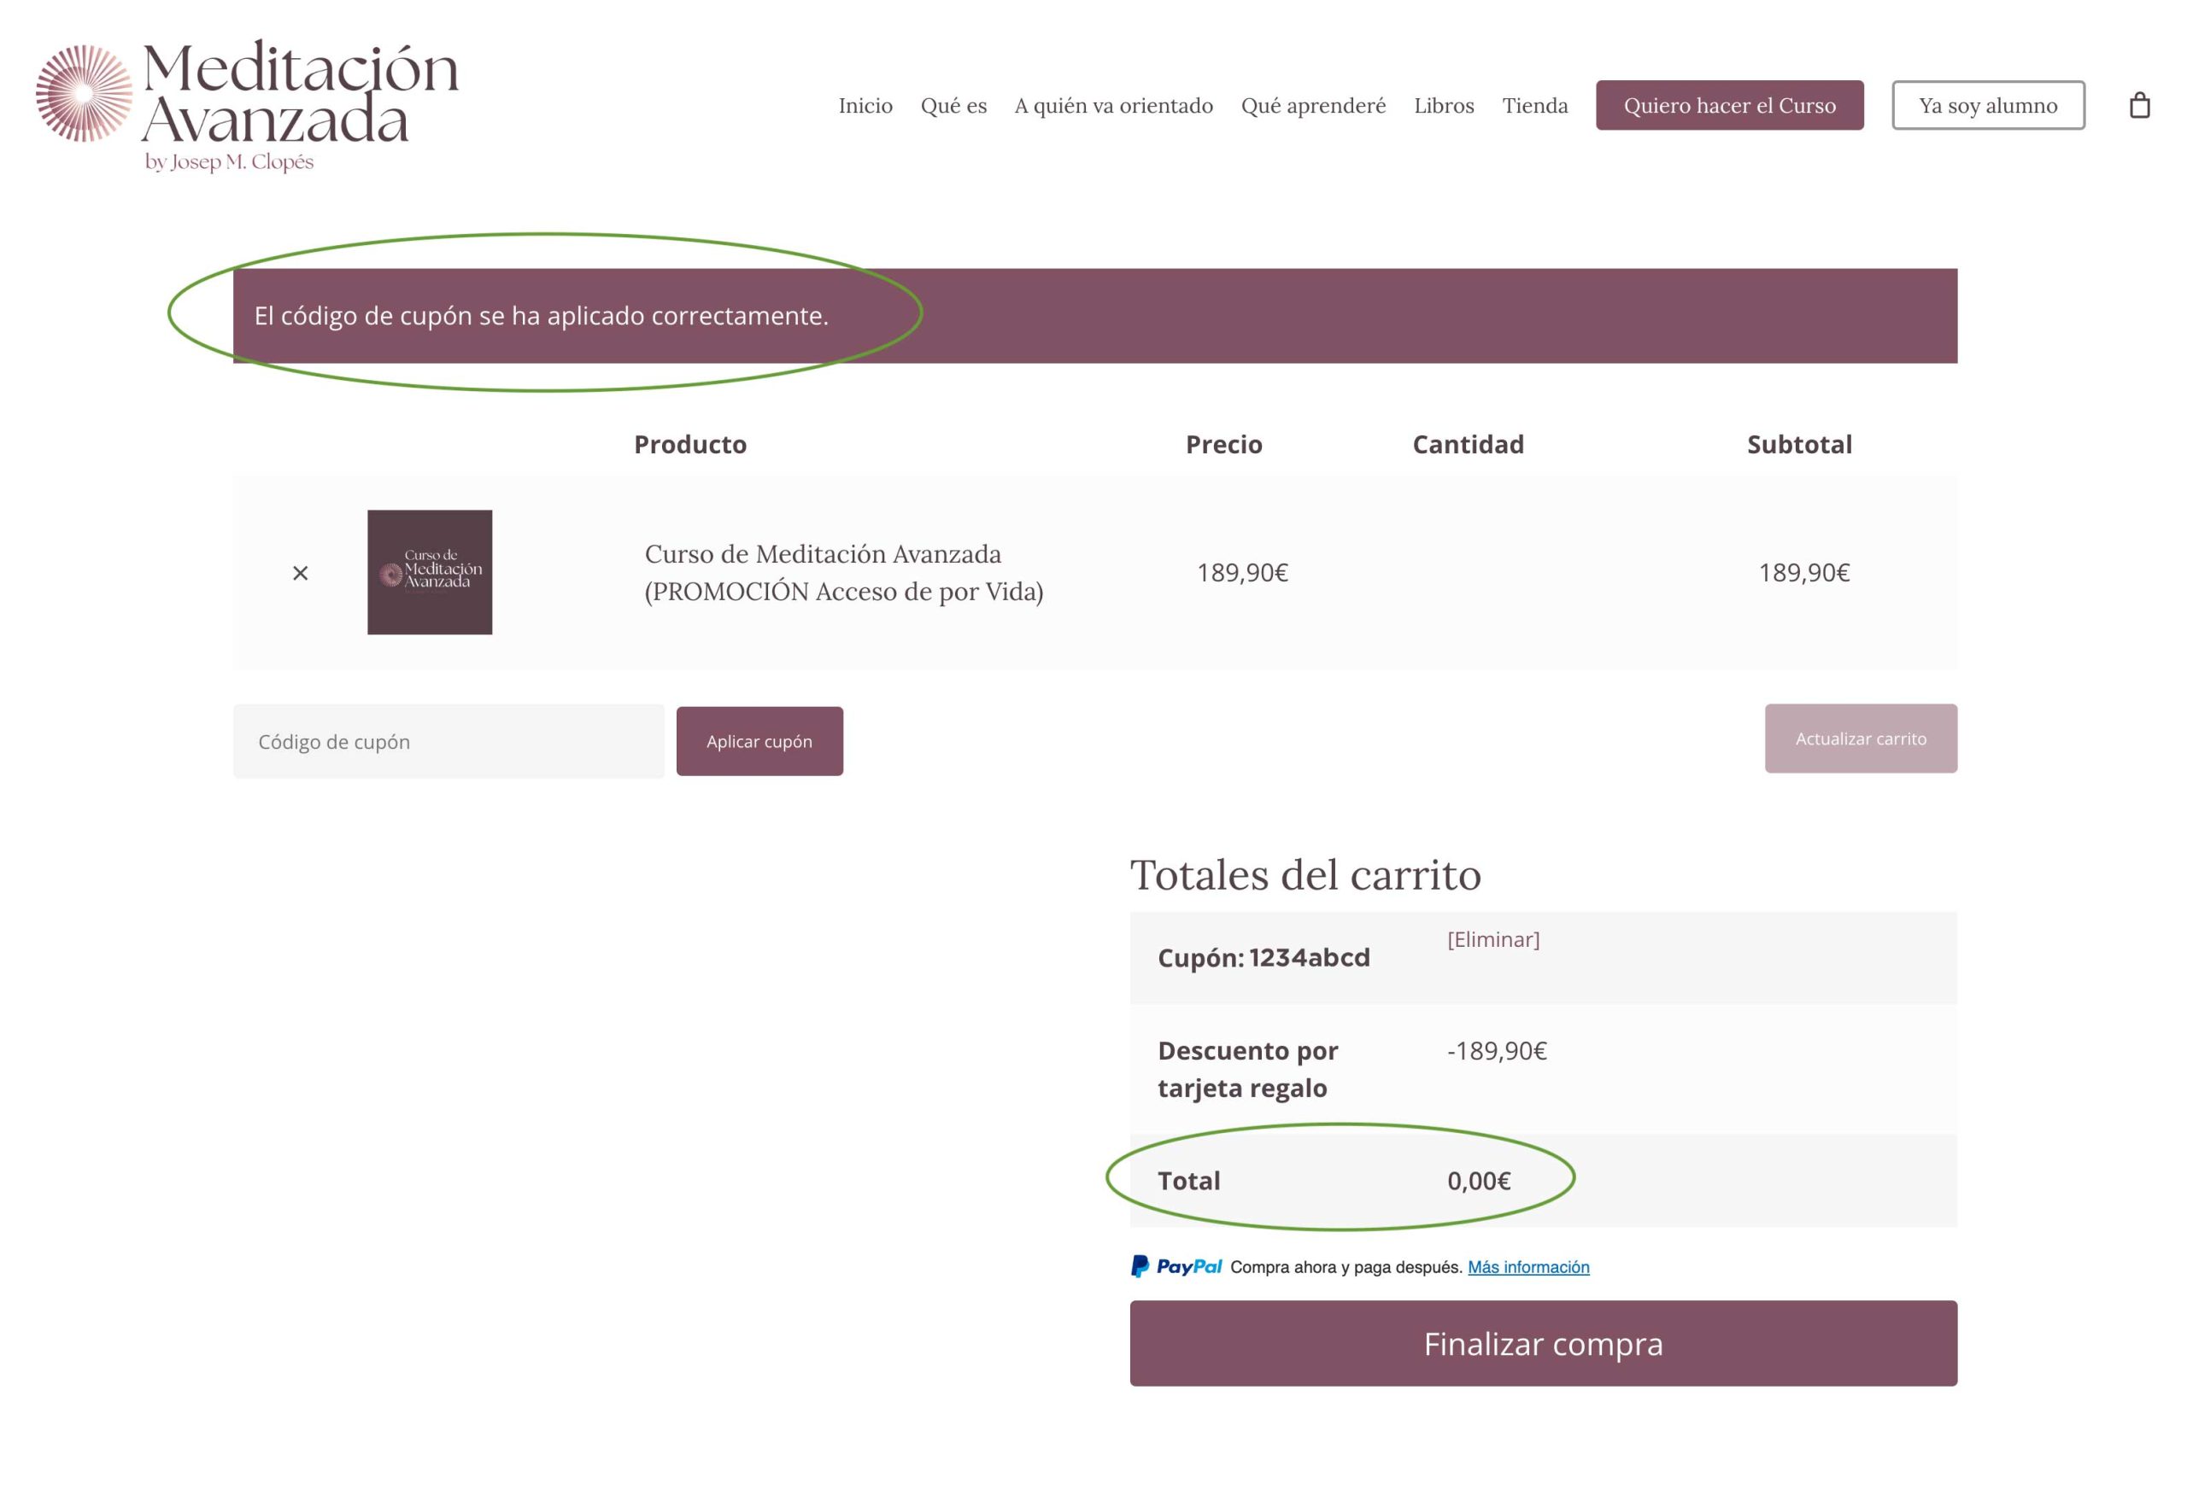Select Libros in the navigation
This screenshot has height=1495, width=2187.
tap(1444, 105)
